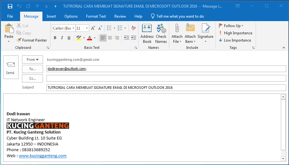This screenshot has height=165, width=289.
Task: Expand the font color picker arrow
Action: click(x=95, y=38)
